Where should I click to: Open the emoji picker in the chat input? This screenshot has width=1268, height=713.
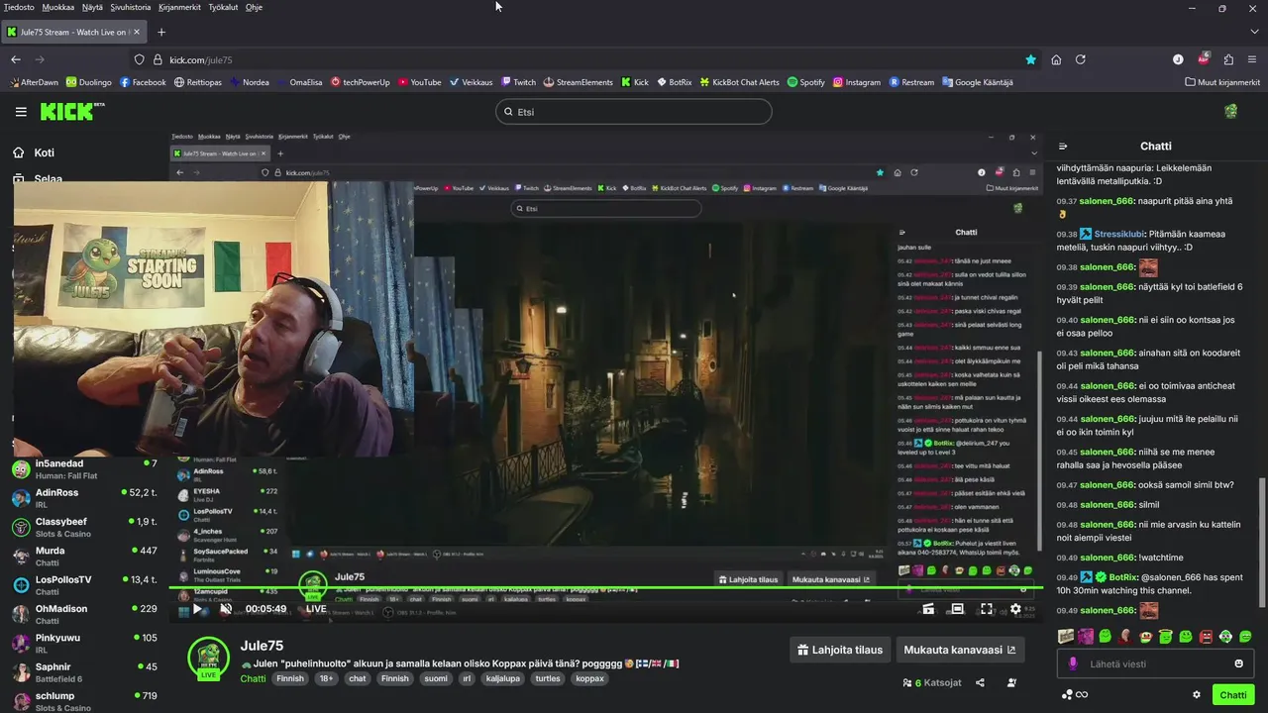pos(1238,663)
